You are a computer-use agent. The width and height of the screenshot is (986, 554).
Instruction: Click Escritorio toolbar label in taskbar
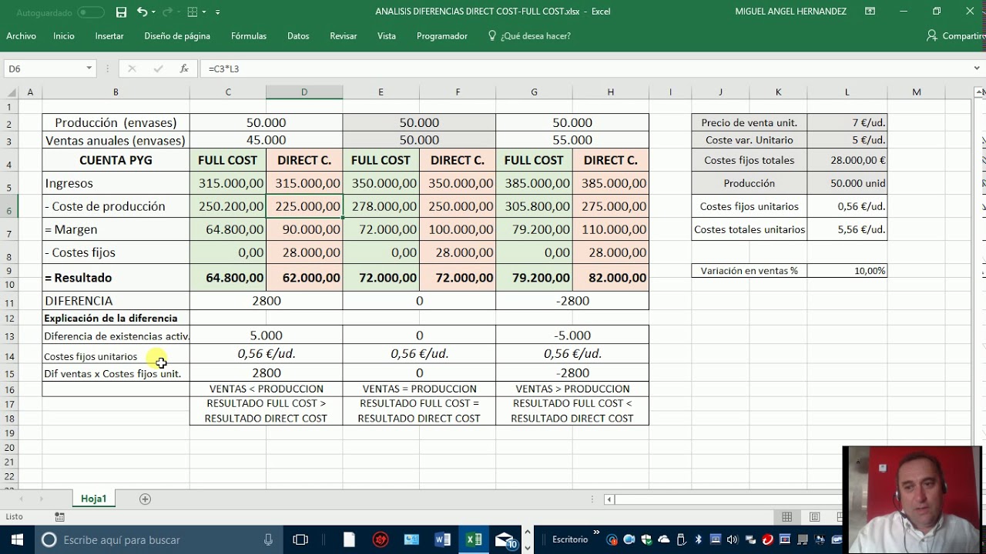point(570,539)
